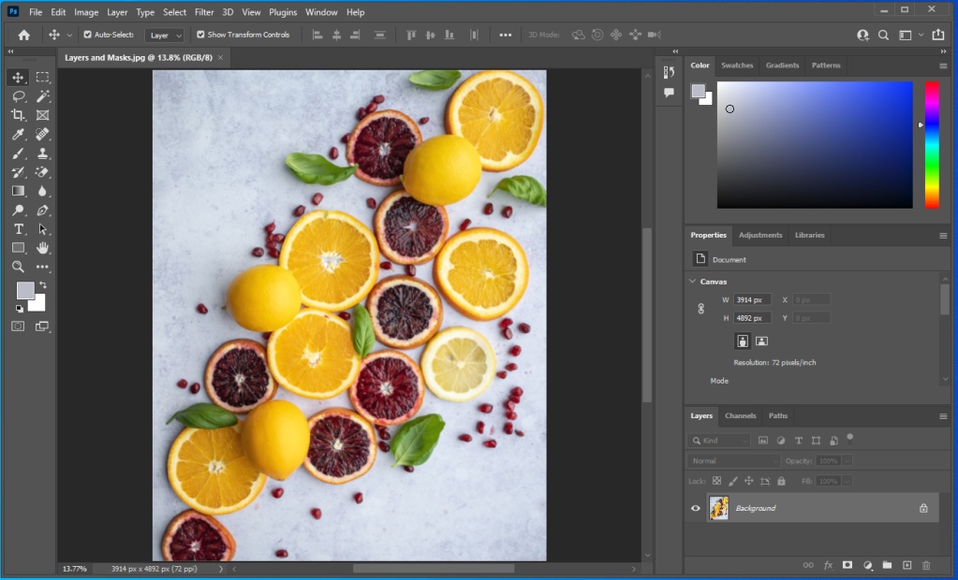Switch to the Channels tab
The image size is (958, 580).
tap(740, 415)
